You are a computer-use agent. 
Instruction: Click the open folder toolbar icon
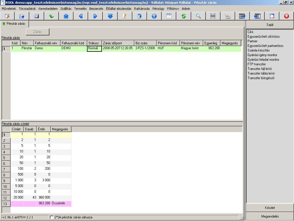click(x=22, y=16)
